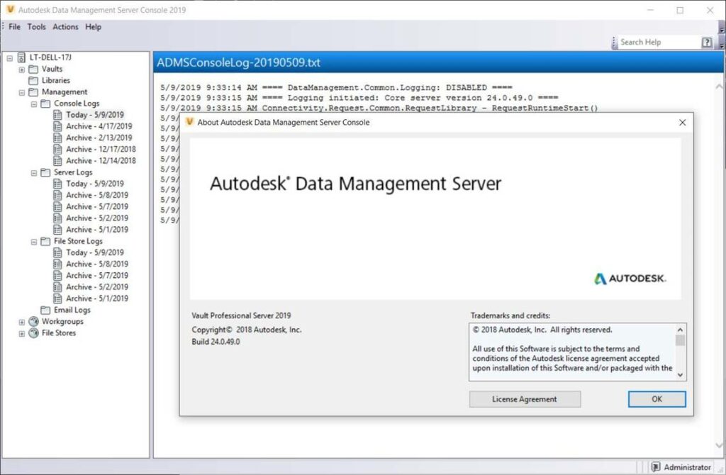Click log pane scroll down arrow

(719, 445)
